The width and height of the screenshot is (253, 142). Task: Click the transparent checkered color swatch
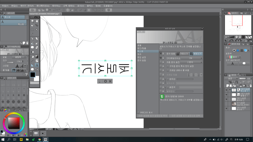point(35,83)
